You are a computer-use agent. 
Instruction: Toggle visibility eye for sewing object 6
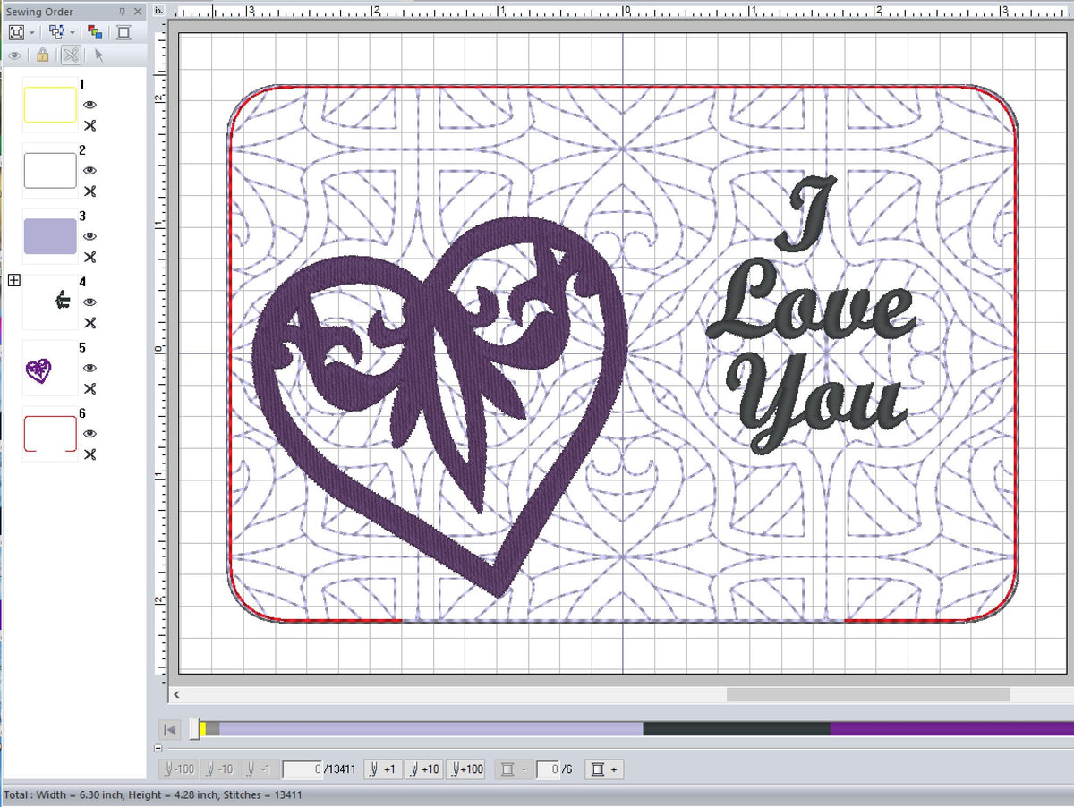click(89, 434)
